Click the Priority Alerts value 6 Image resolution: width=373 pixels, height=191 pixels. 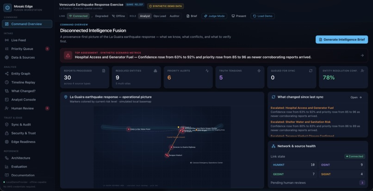(x=169, y=78)
